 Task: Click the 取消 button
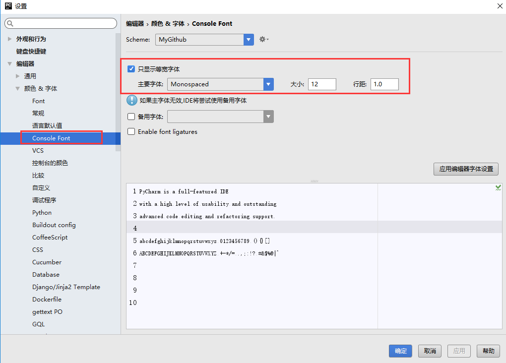[430, 351]
